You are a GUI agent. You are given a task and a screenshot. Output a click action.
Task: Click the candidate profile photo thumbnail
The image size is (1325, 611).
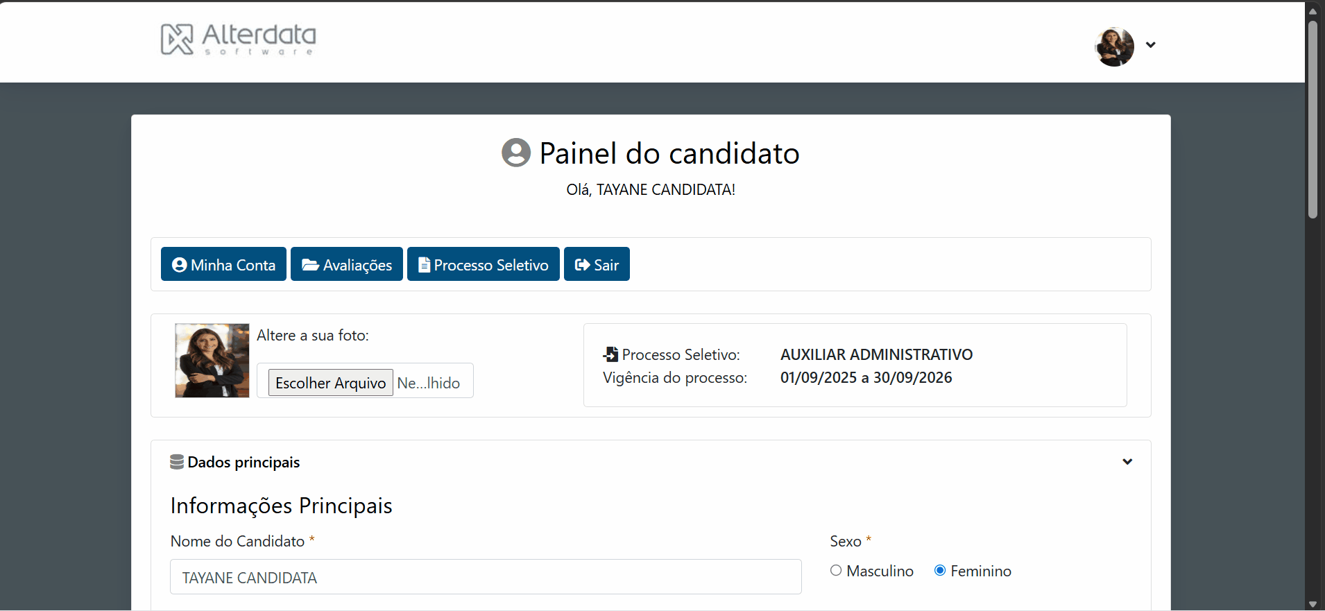point(212,361)
